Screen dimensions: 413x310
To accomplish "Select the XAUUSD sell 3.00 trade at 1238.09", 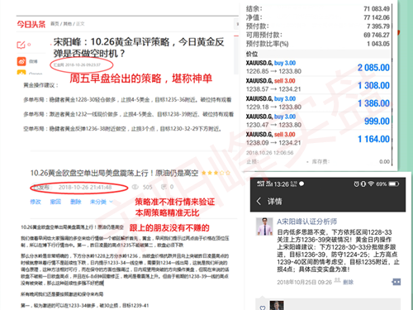I will [317, 139].
